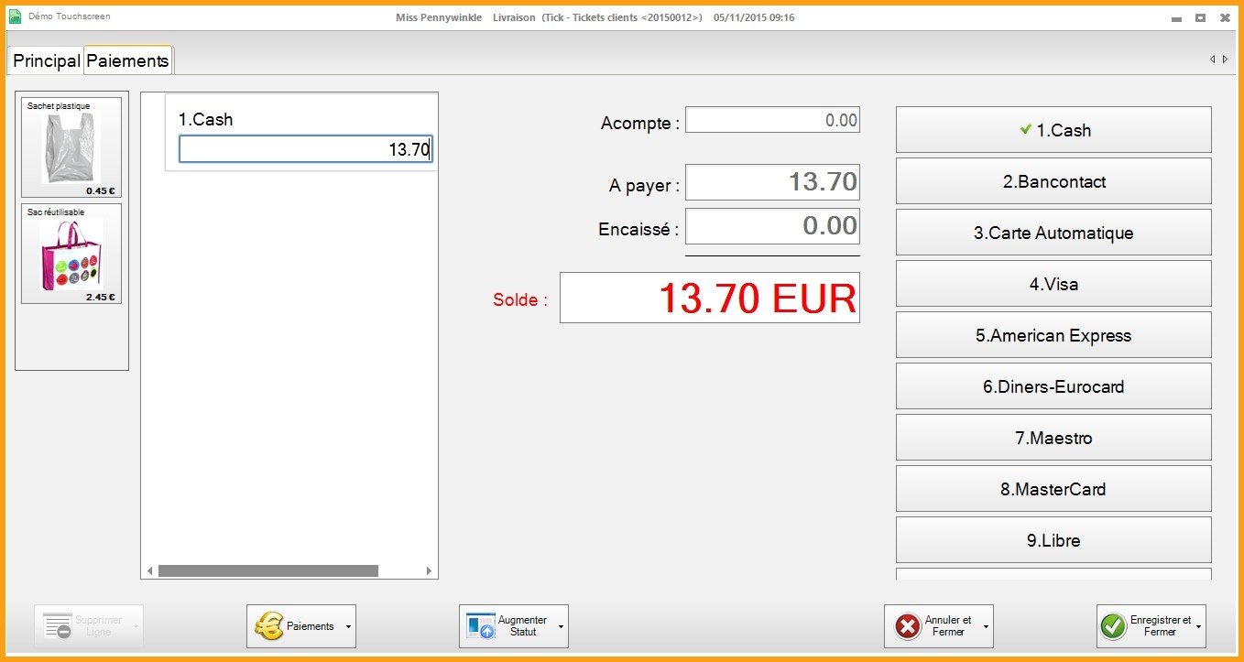This screenshot has width=1244, height=662.
Task: Expand the Paiements button dropdown arrow
Action: 348,627
